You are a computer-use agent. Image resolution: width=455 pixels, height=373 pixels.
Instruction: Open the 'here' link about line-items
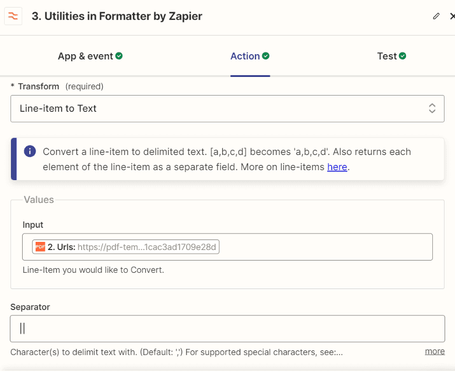coord(337,167)
